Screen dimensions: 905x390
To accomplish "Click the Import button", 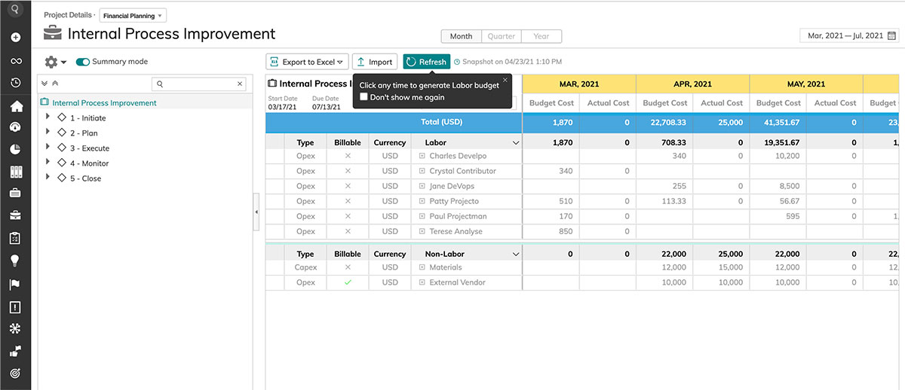I will tap(374, 62).
